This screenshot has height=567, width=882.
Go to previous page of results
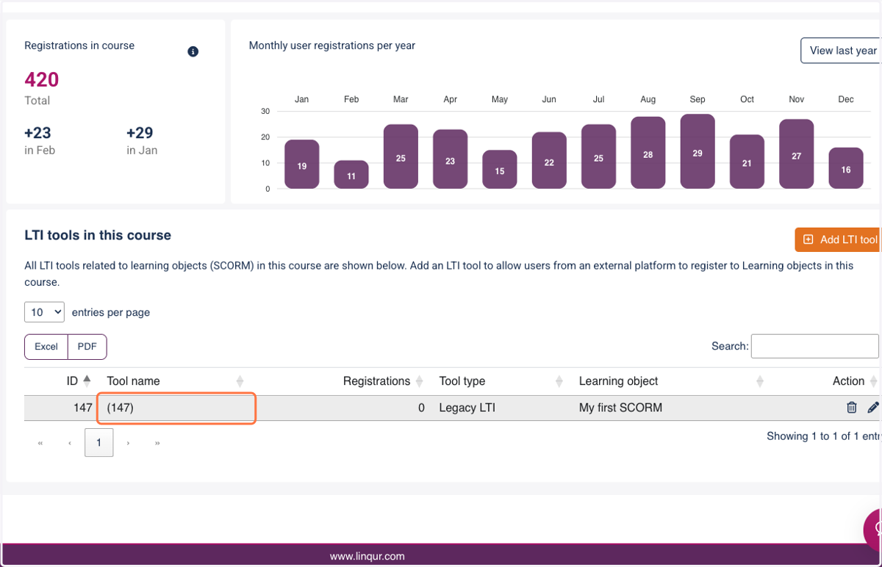(x=70, y=443)
